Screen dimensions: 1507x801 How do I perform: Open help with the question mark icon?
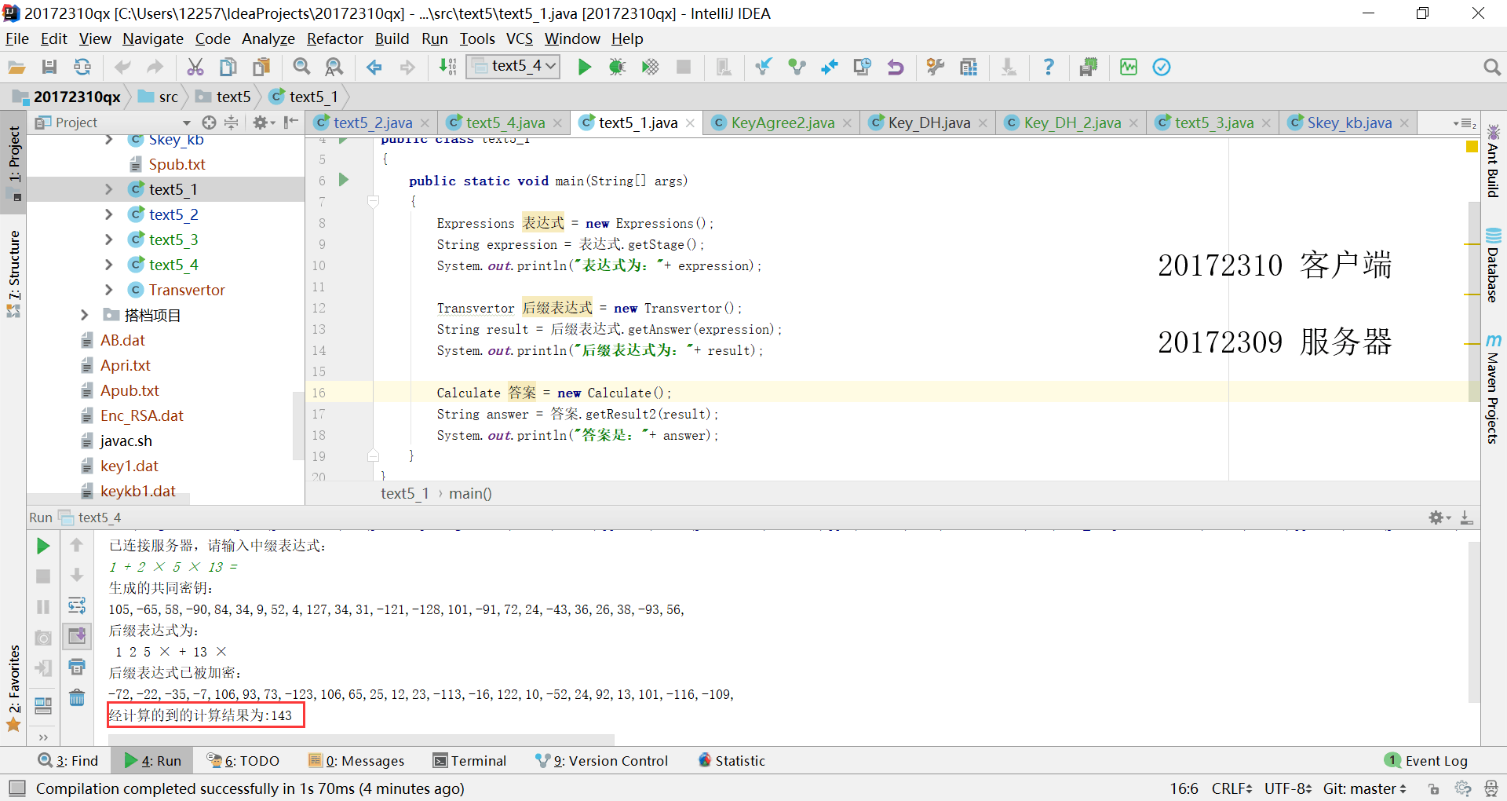point(1049,68)
